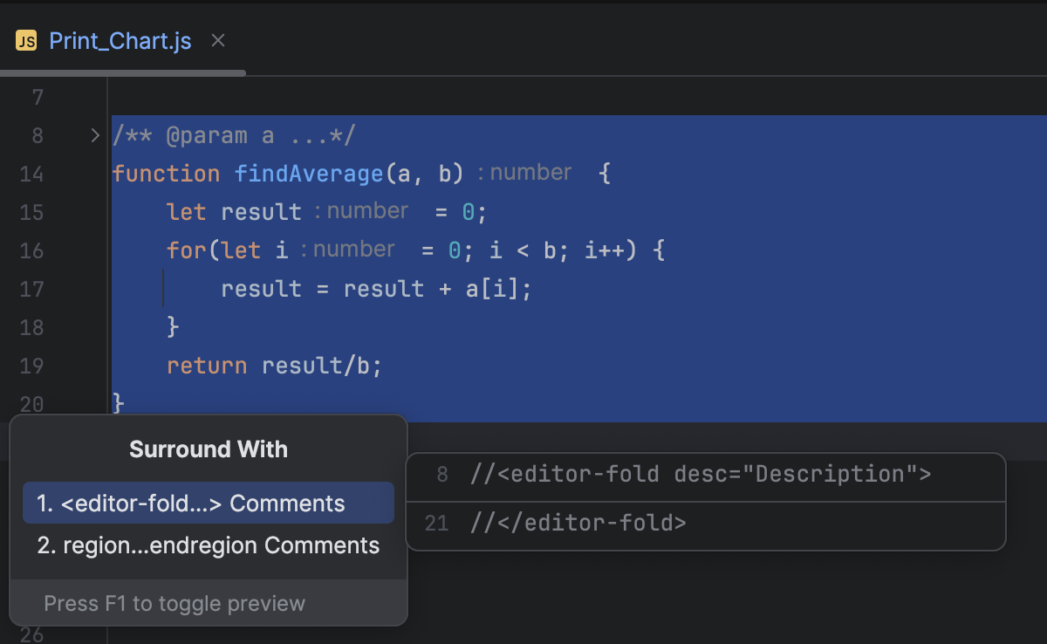Switch to the Print_Chart.js editor tab

120,40
